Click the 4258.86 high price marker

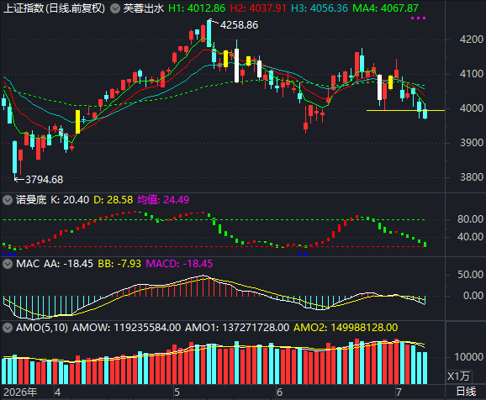pyautogui.click(x=239, y=25)
